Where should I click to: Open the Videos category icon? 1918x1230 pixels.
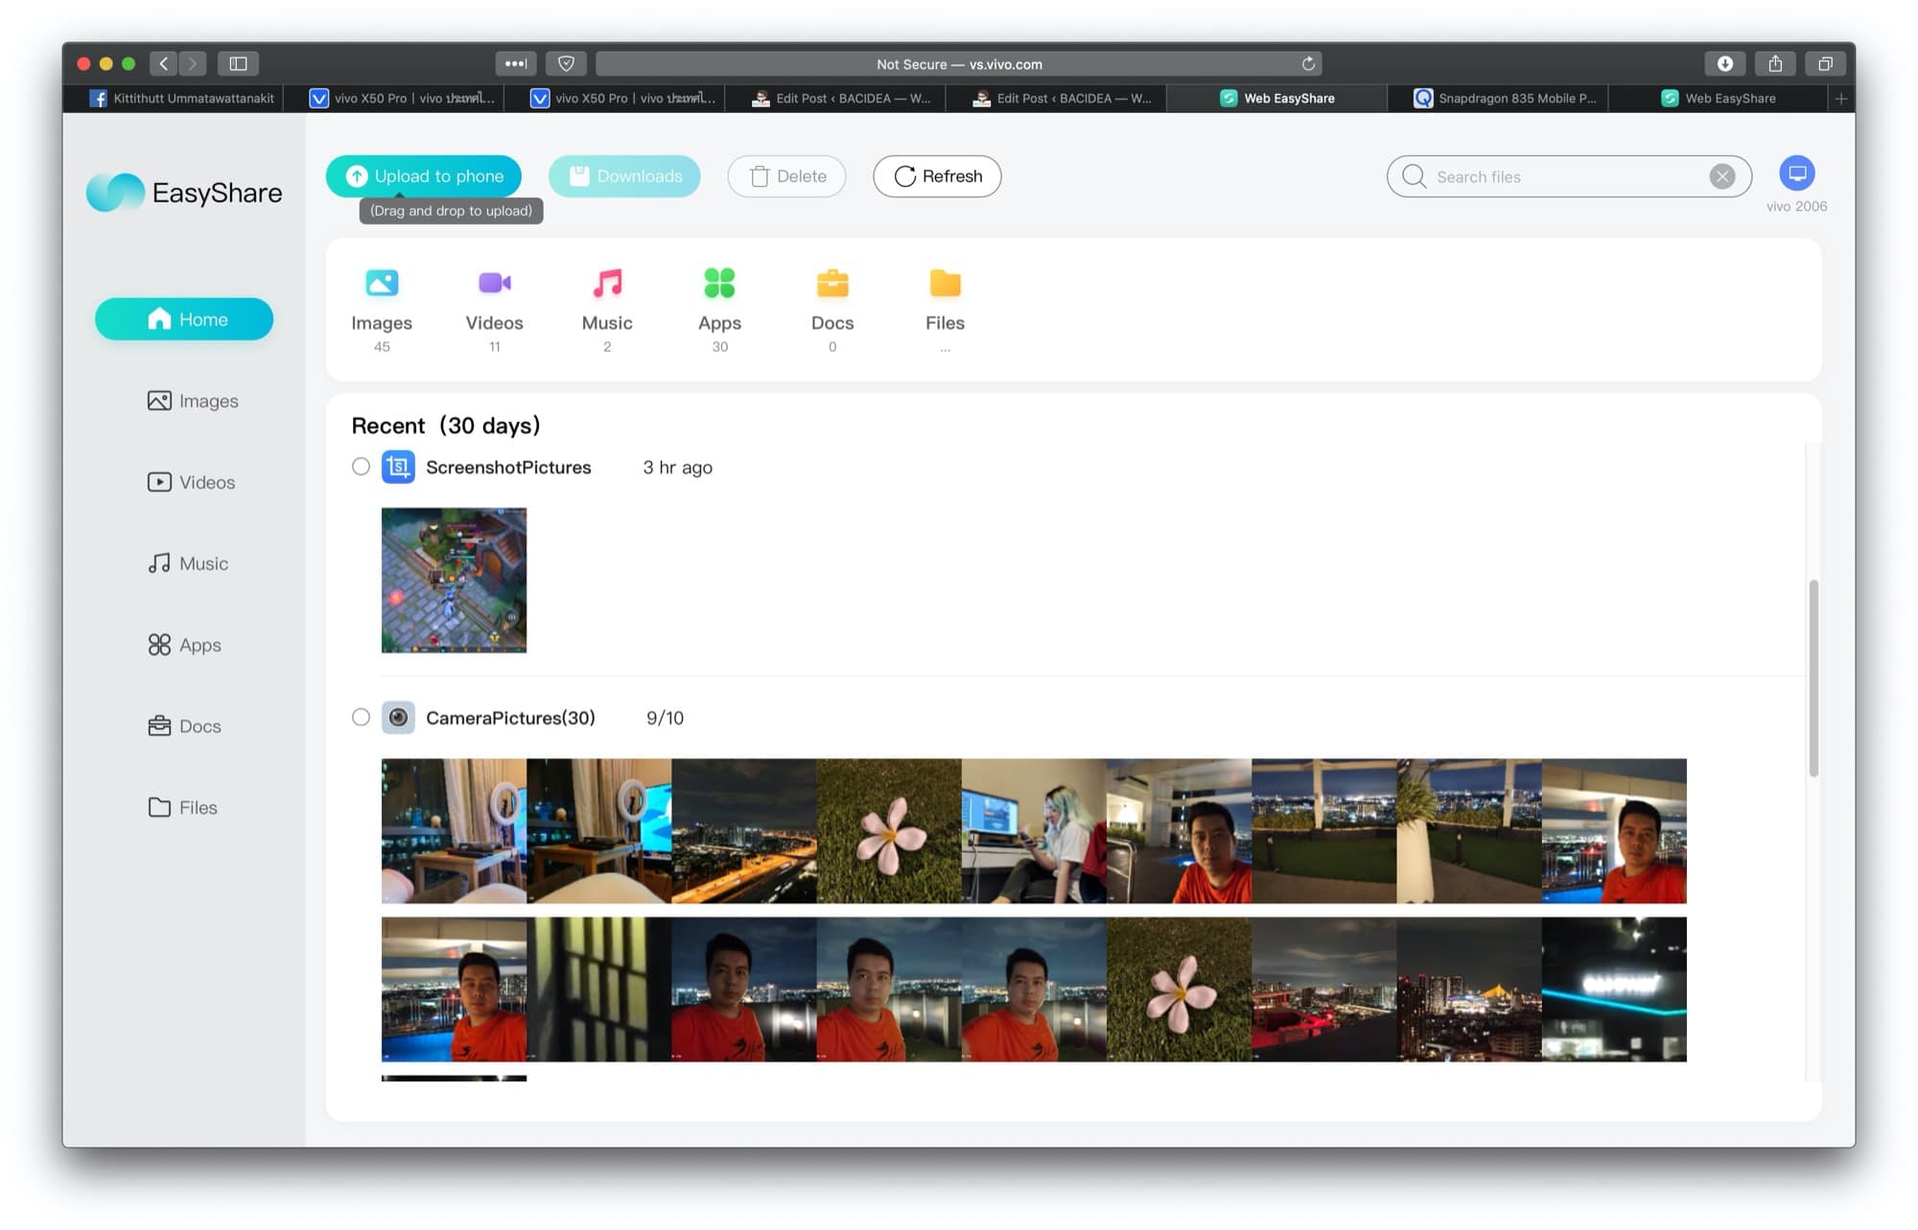[x=494, y=283]
